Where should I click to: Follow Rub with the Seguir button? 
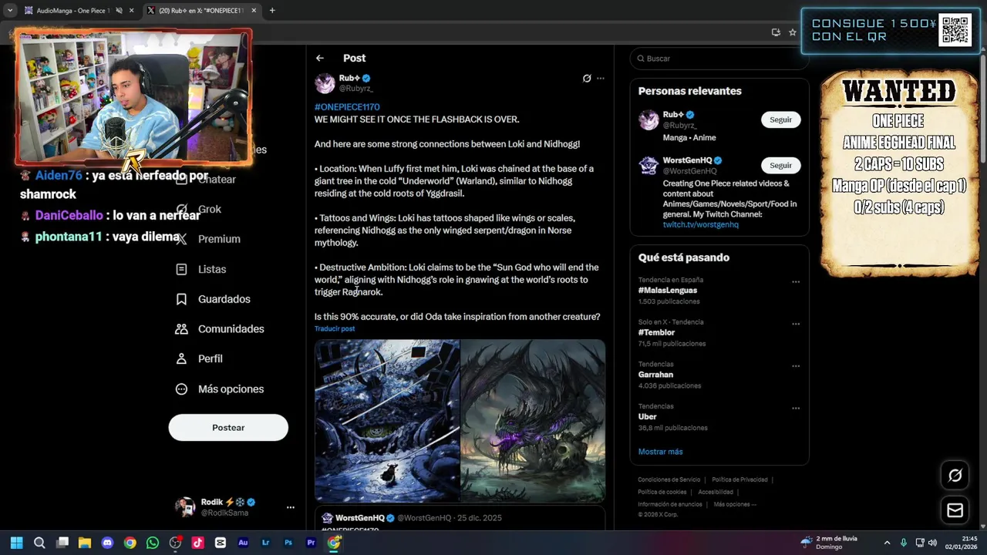tap(780, 119)
